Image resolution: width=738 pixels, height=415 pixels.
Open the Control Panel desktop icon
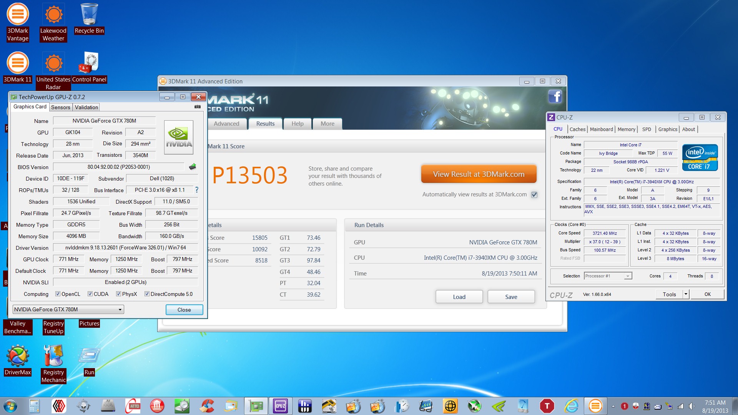[89, 68]
